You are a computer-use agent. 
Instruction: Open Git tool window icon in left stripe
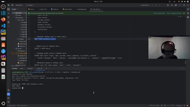[x=9, y=102]
